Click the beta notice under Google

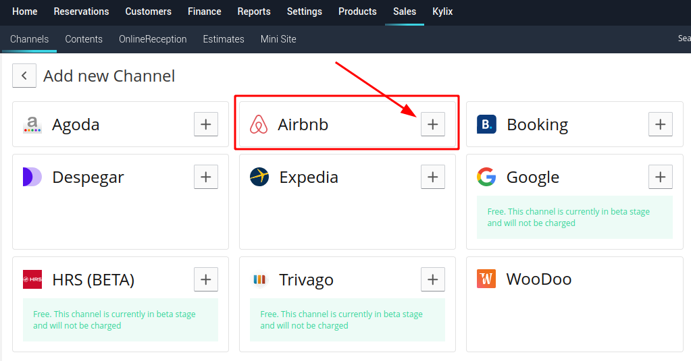click(x=575, y=217)
